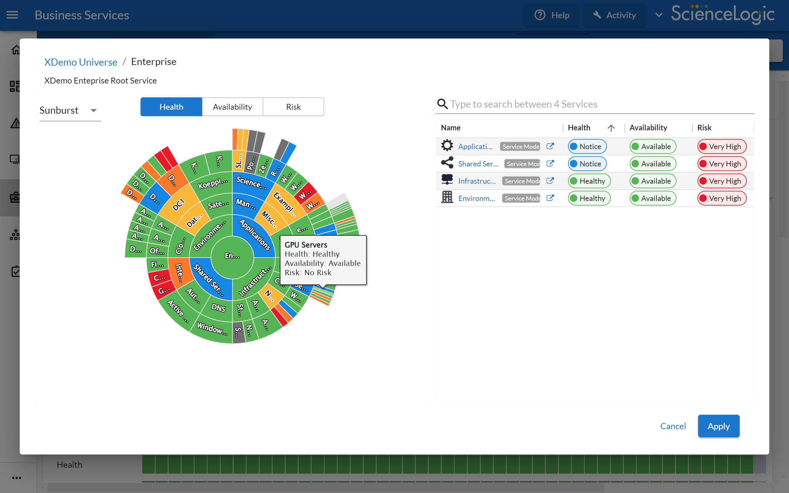Image resolution: width=789 pixels, height=493 pixels.
Task: Open Applications row in new window icon
Action: click(x=550, y=146)
